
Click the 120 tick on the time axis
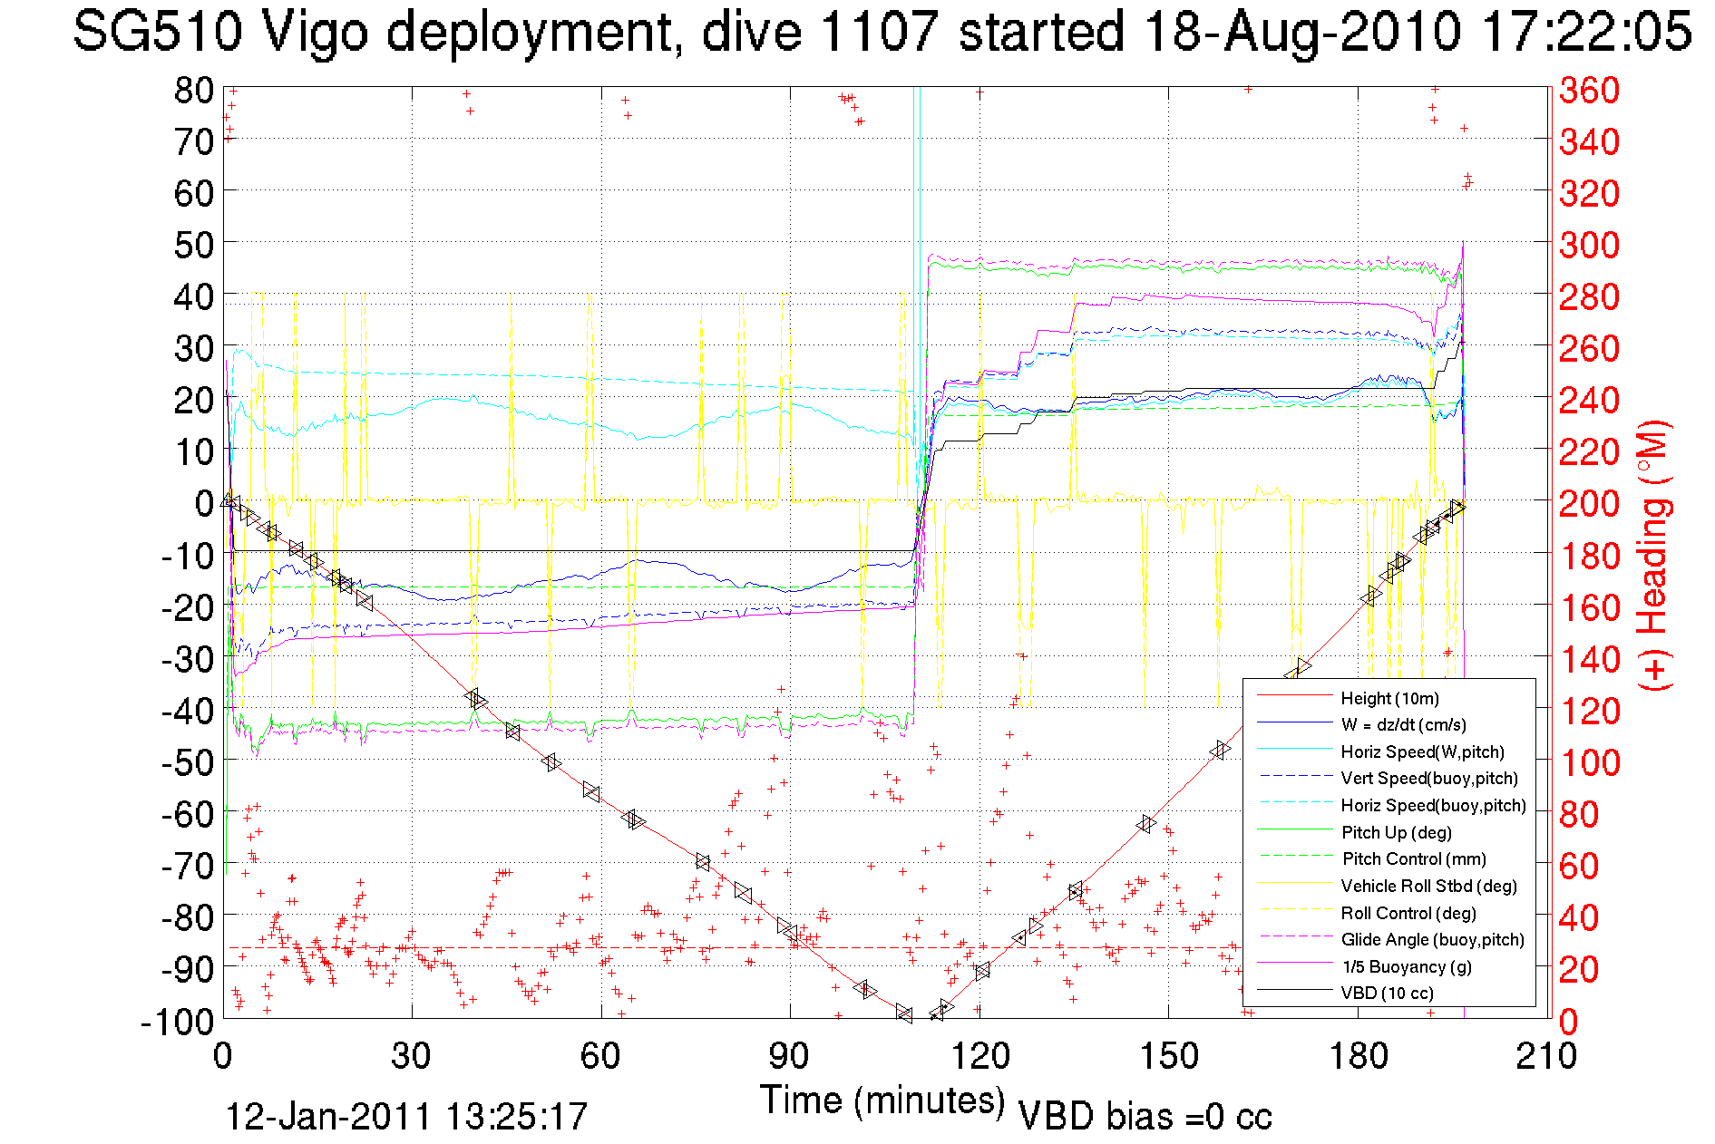pos(979,1056)
